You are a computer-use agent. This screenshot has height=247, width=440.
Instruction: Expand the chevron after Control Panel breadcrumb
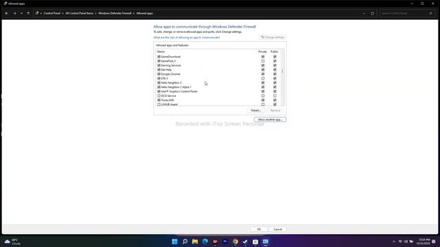(x=63, y=13)
